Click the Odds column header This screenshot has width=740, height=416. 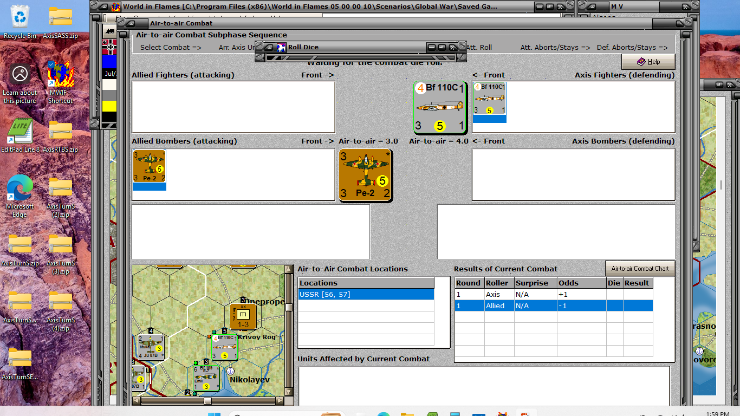tap(582, 283)
